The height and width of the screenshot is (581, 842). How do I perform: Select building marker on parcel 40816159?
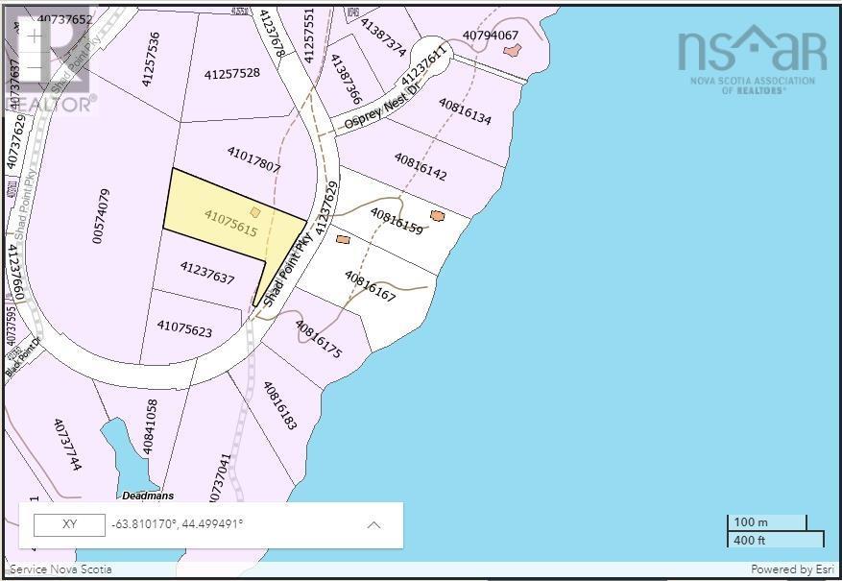click(438, 216)
